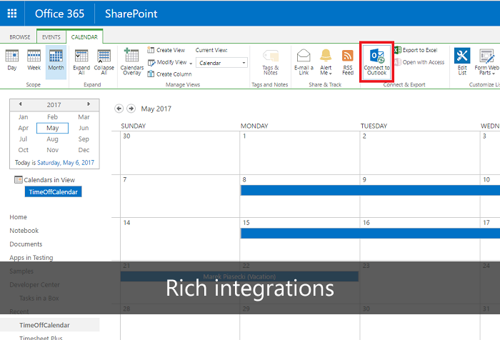
Task: Open the Home navigation link
Action: (18, 217)
